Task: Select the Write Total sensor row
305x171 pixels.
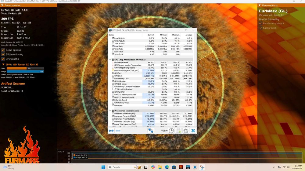Action: (151, 54)
